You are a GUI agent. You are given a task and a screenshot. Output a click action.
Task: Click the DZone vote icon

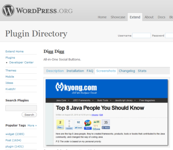[97, 125]
